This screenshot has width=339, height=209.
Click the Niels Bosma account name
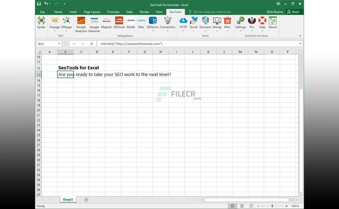[x=275, y=12]
